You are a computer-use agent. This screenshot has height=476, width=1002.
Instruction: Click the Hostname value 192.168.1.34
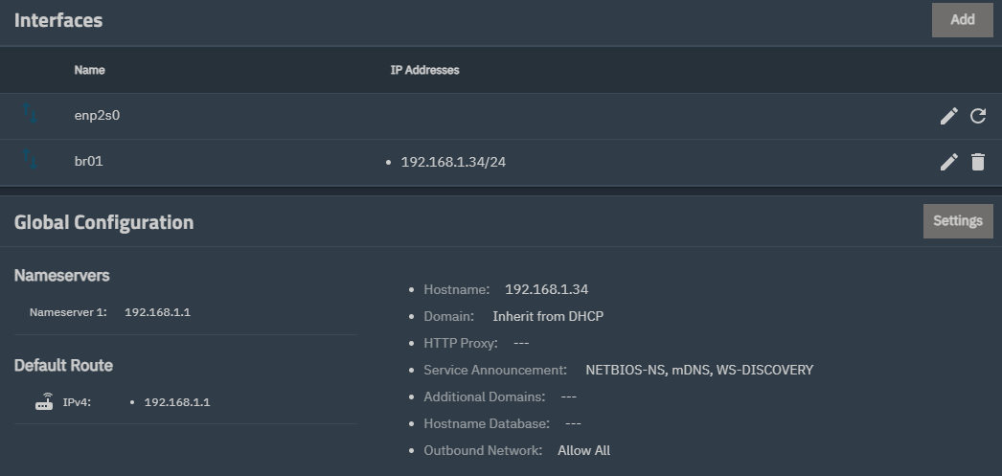pyautogui.click(x=546, y=289)
